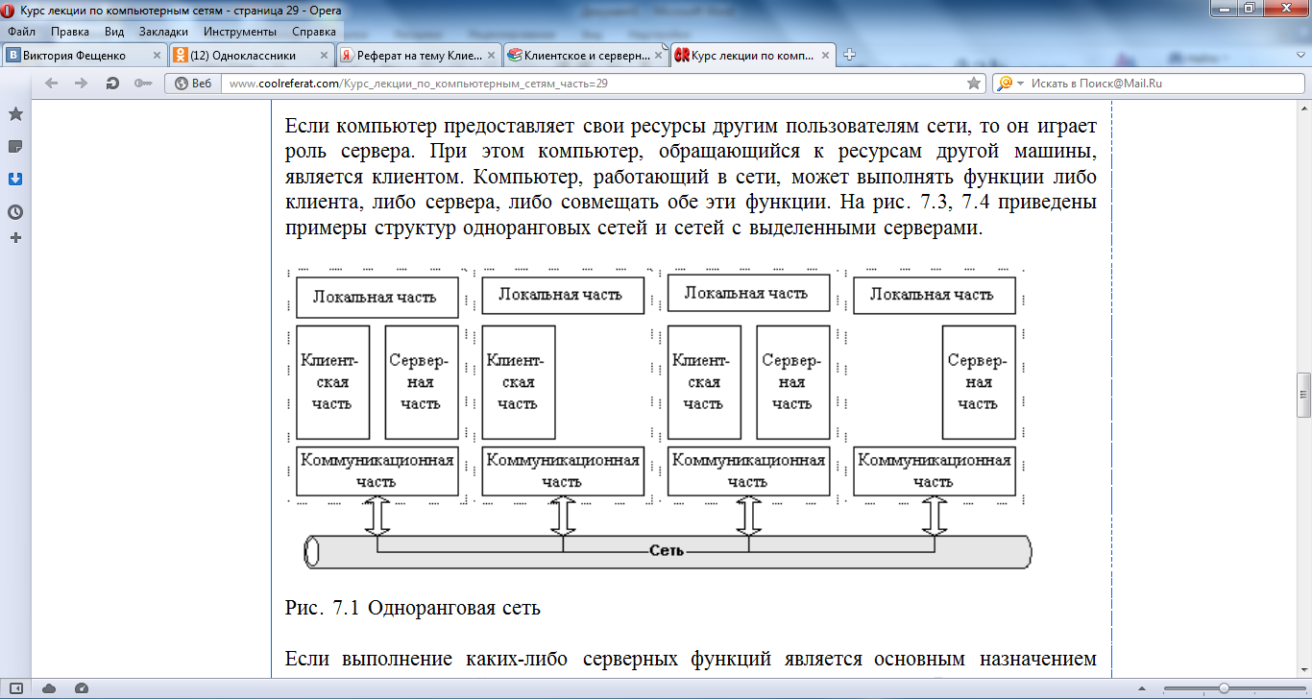The width and height of the screenshot is (1312, 699).
Task: Click the scrollbar up arrow
Action: point(1303,106)
